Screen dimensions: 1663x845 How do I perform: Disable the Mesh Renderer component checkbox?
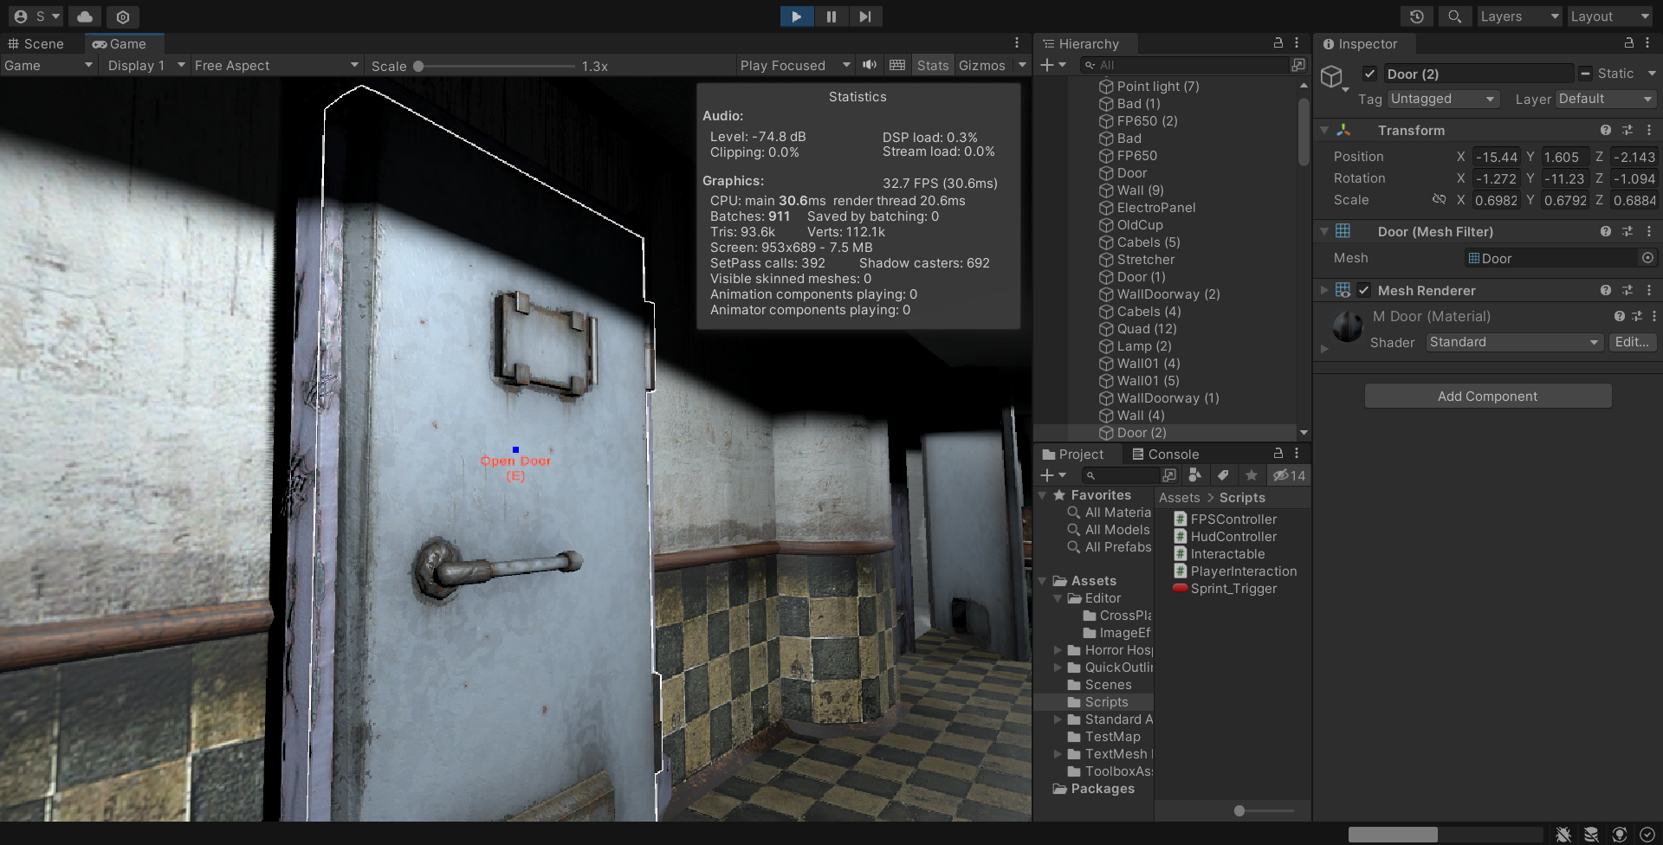(x=1364, y=291)
